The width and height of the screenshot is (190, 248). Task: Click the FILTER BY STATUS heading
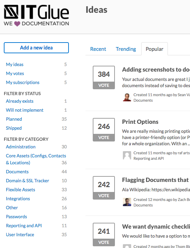tap(22, 94)
